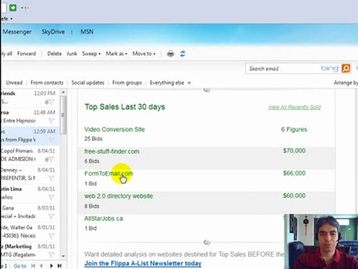Go to next page of messages
The image size is (358, 269).
51,266
